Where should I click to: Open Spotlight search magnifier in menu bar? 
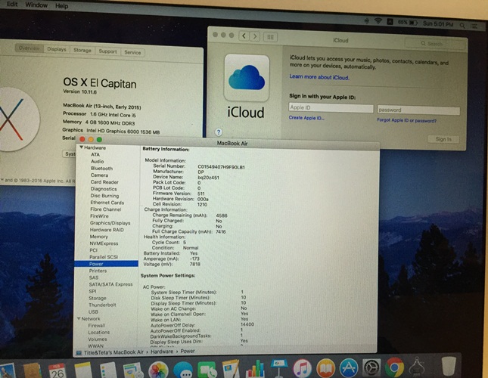(462, 26)
